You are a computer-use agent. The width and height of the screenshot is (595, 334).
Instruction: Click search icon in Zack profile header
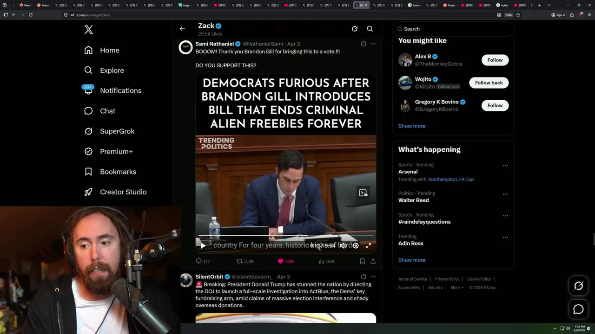pos(370,29)
